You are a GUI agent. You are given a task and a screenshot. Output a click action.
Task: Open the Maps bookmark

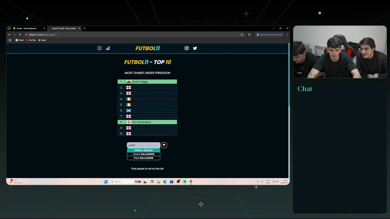pyautogui.click(x=42, y=40)
